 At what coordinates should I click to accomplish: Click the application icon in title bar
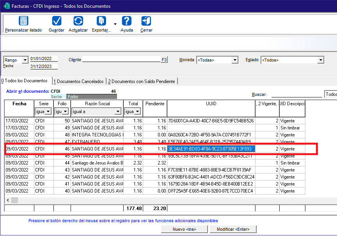pyautogui.click(x=6, y=6)
